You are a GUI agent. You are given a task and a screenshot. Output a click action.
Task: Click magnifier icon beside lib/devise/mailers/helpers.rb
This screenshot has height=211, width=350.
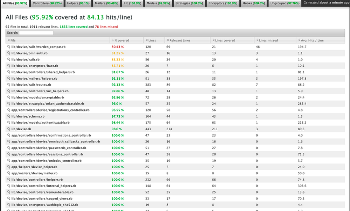point(9,79)
